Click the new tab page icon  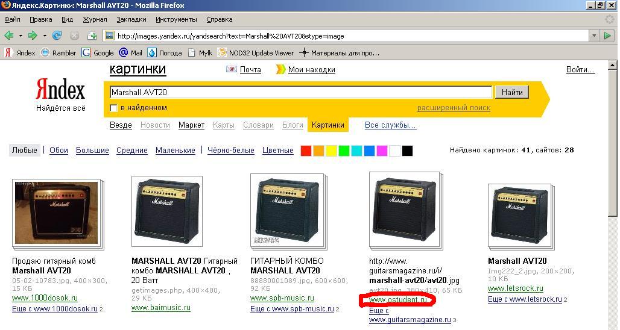point(92,36)
